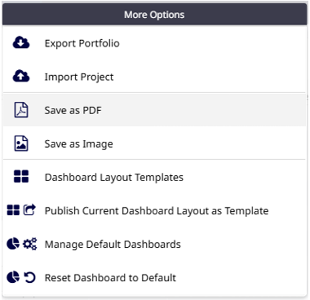This screenshot has height=300, width=310.
Task: Click the share arrow icon beside Publish Current Dashboard
Action: click(x=30, y=210)
